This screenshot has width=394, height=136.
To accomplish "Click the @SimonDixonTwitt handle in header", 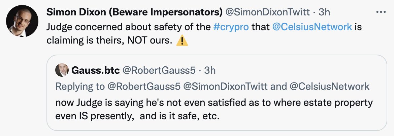I will pos(268,12).
